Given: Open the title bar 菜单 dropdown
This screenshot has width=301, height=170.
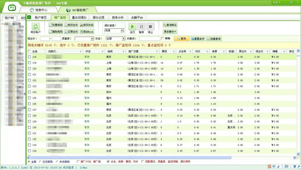Looking at the screenshot, I should (x=276, y=2).
